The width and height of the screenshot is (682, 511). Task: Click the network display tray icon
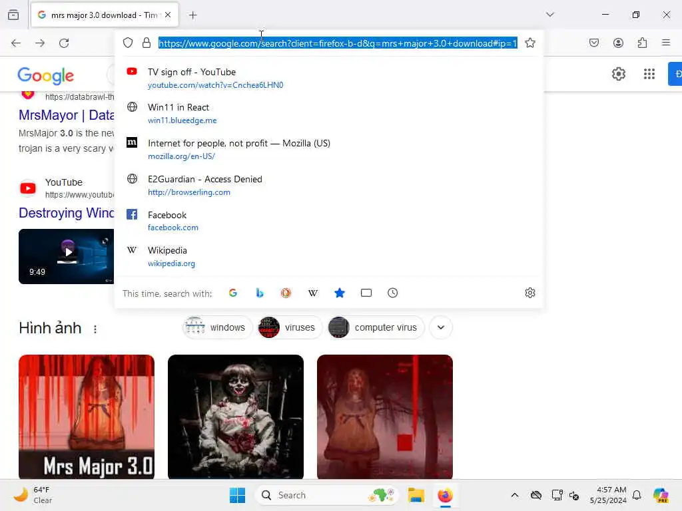[557, 495]
